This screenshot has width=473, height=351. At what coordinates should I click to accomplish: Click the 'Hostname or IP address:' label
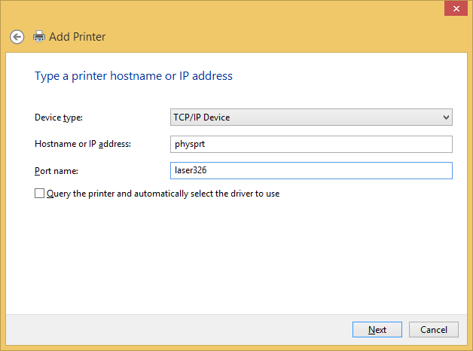pyautogui.click(x=83, y=144)
